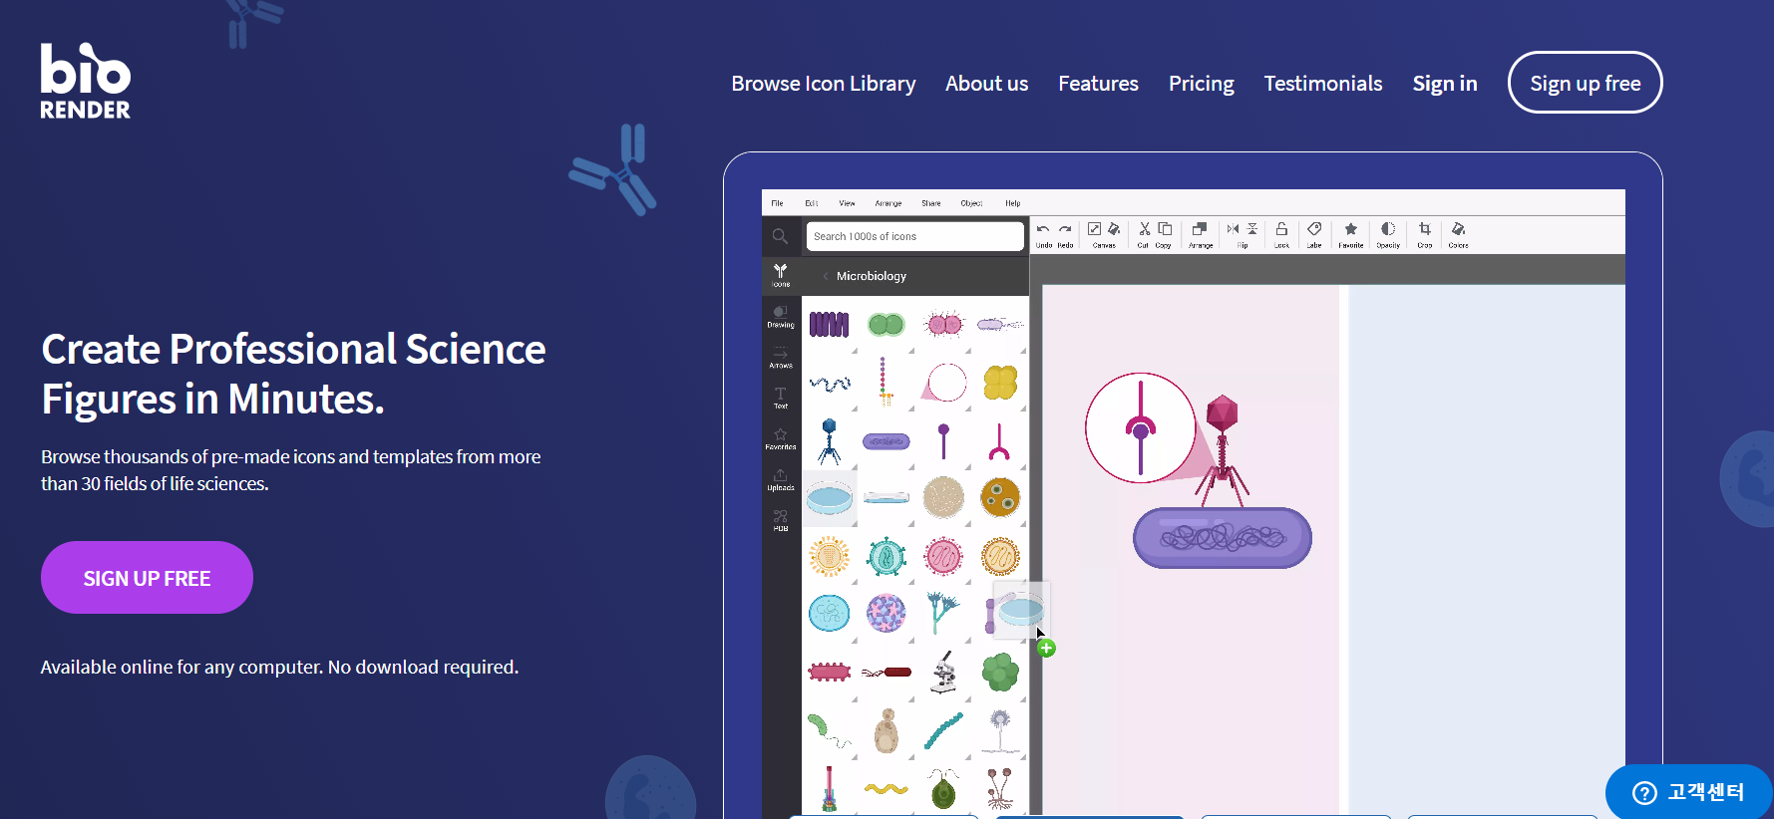Open the 고객센터 help center widget
Image resolution: width=1774 pixels, height=819 pixels.
pyautogui.click(x=1688, y=791)
